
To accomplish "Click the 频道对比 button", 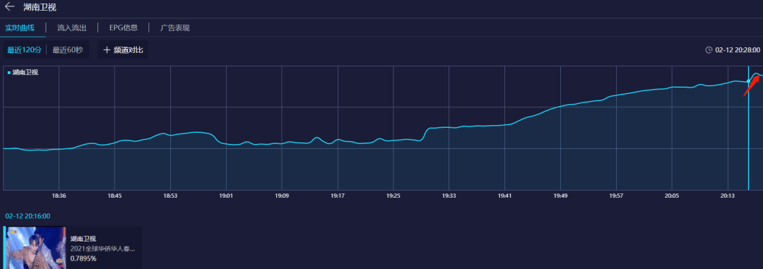I will [x=123, y=50].
